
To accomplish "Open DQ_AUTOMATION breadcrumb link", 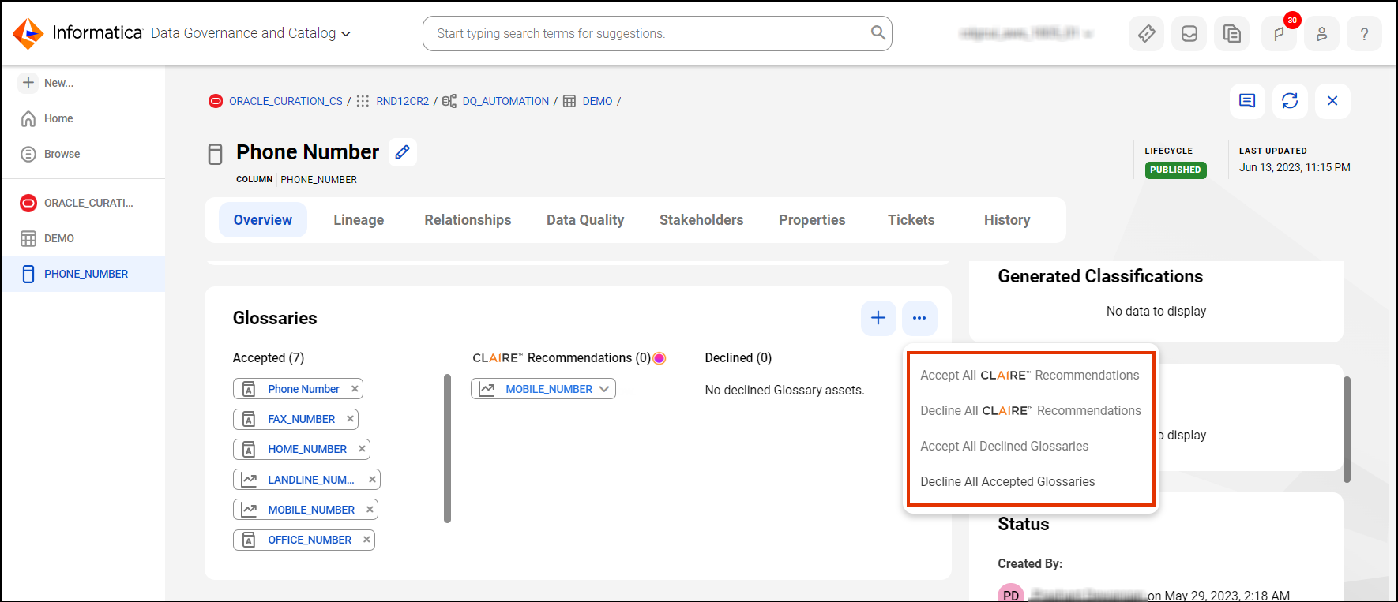I will coord(505,101).
